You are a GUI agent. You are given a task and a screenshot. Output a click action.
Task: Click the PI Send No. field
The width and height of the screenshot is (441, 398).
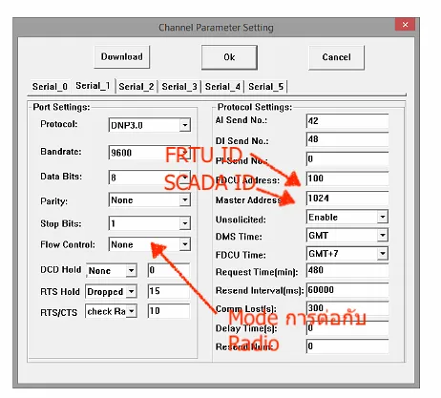point(347,158)
